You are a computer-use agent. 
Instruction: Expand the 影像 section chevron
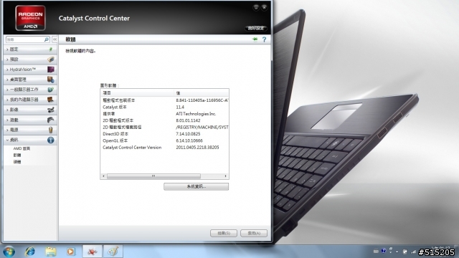[x=7, y=110]
